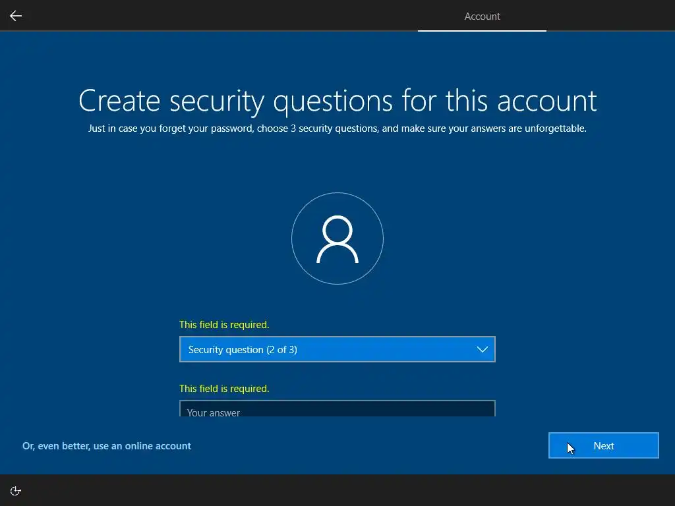Open the Ease of Access icon

(16, 491)
